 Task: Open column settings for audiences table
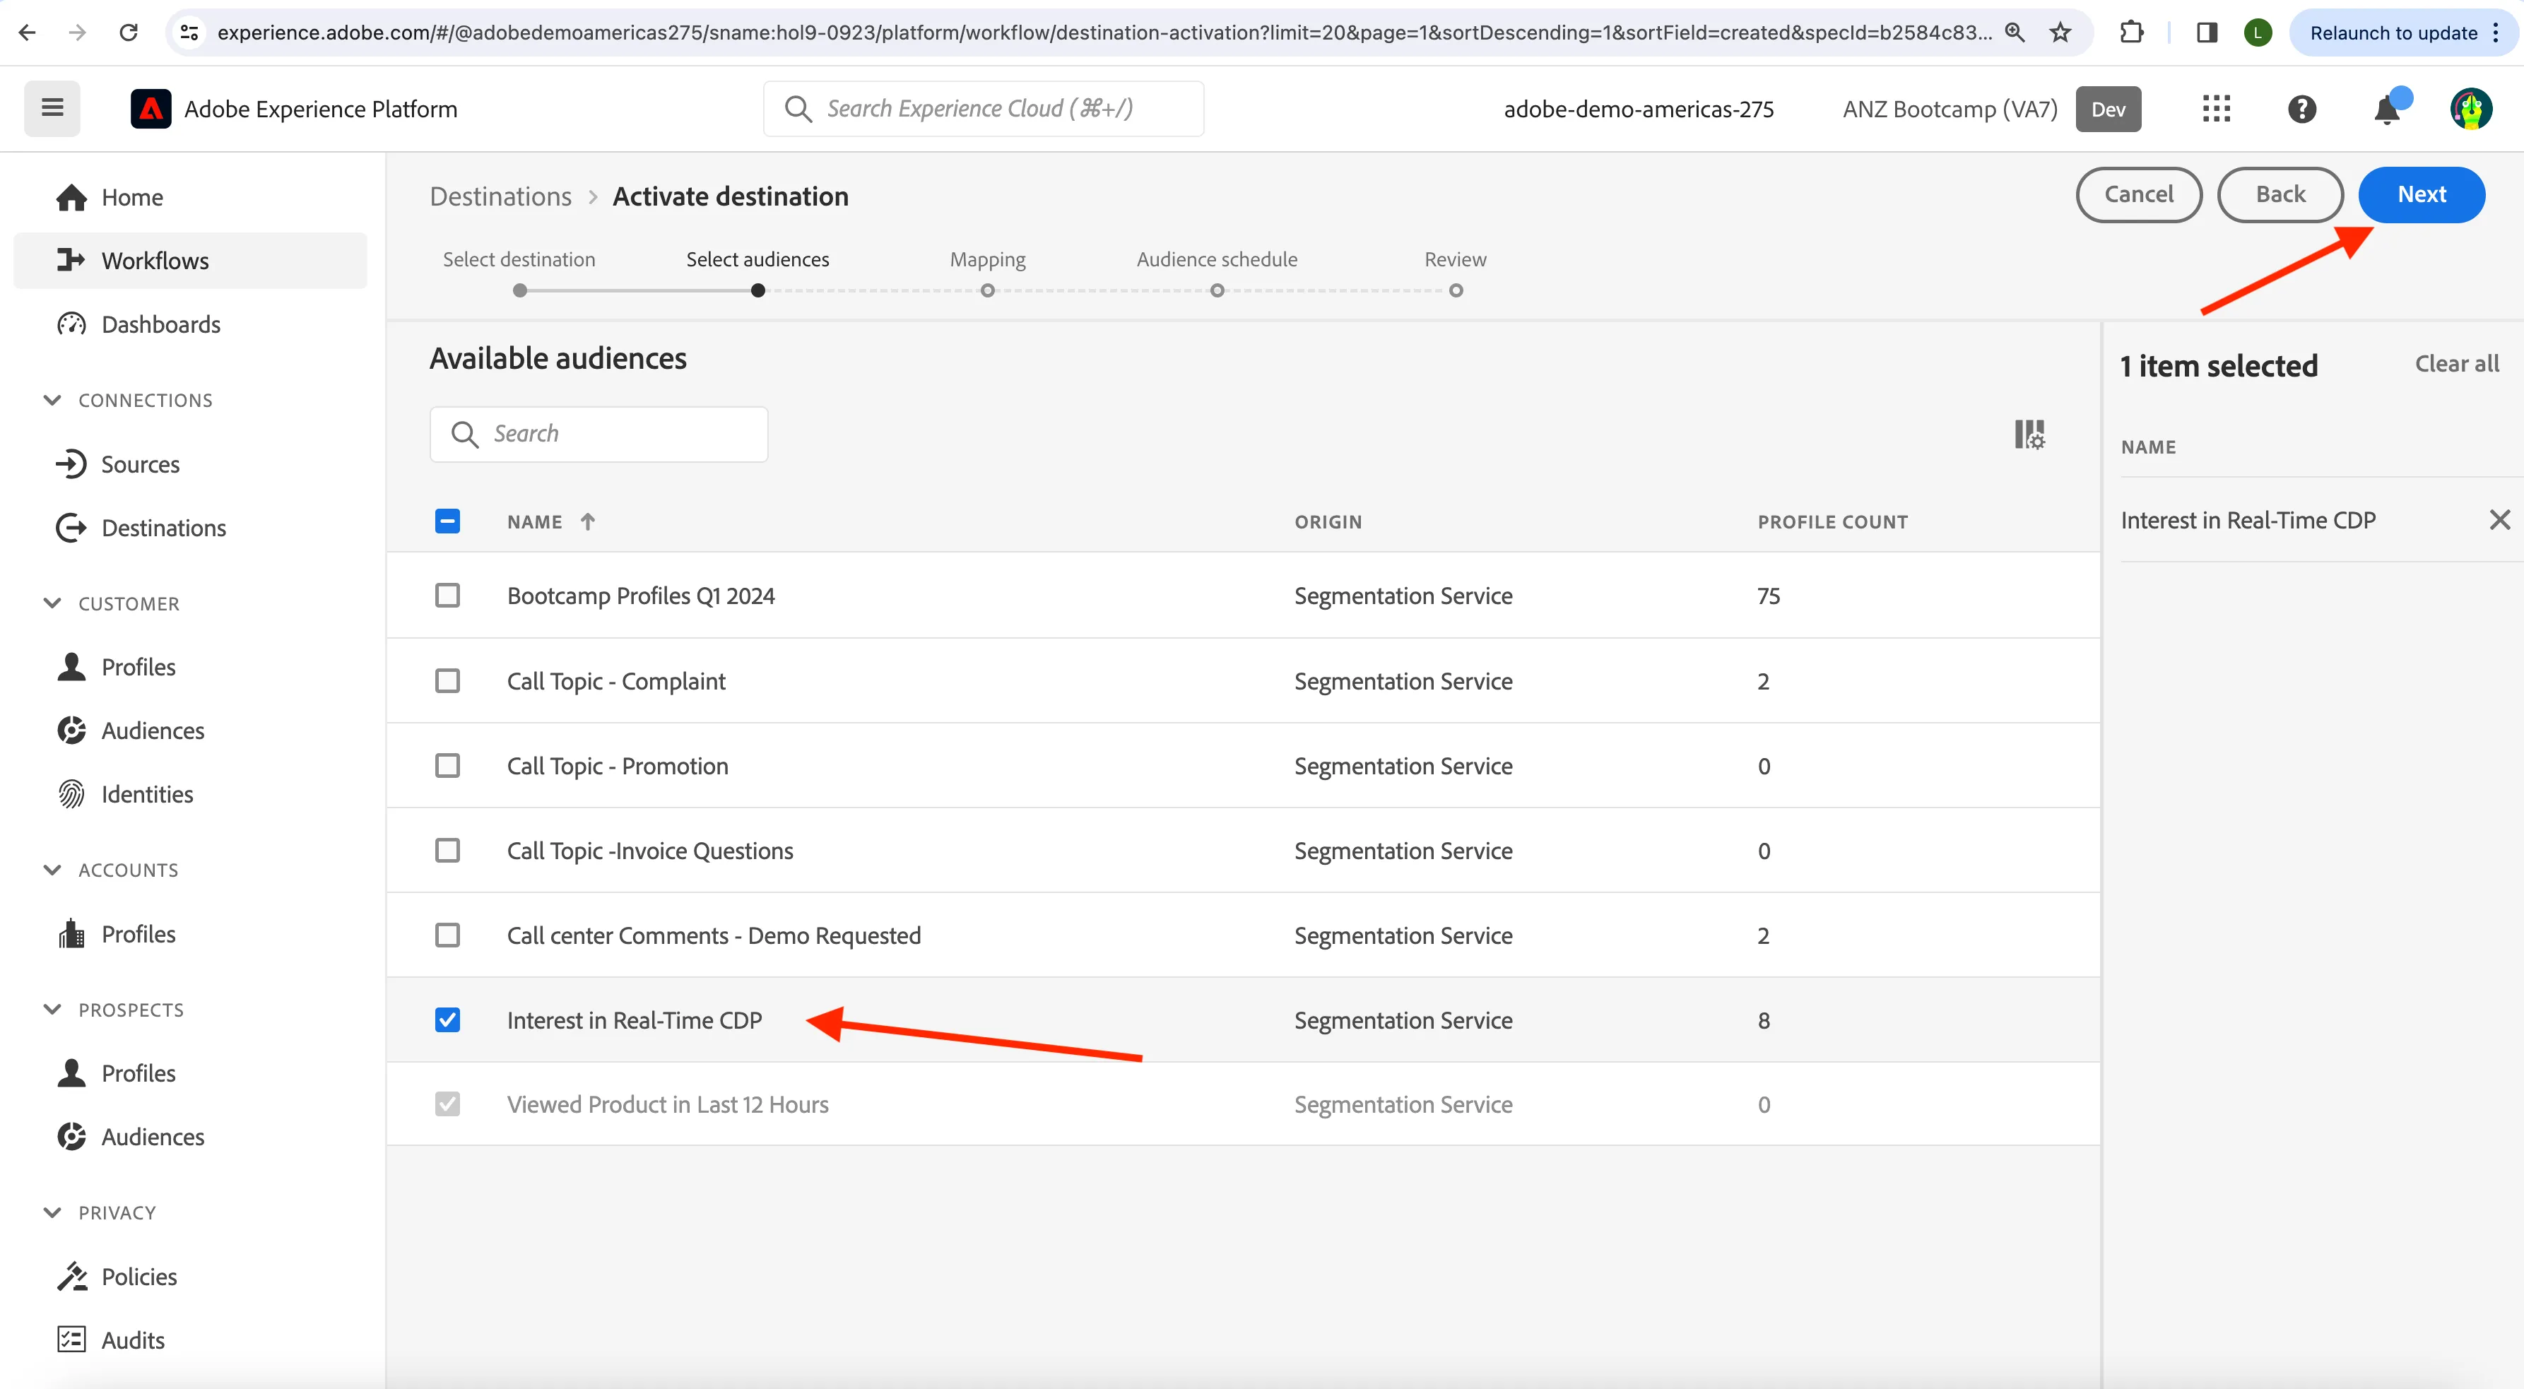pyautogui.click(x=2029, y=434)
